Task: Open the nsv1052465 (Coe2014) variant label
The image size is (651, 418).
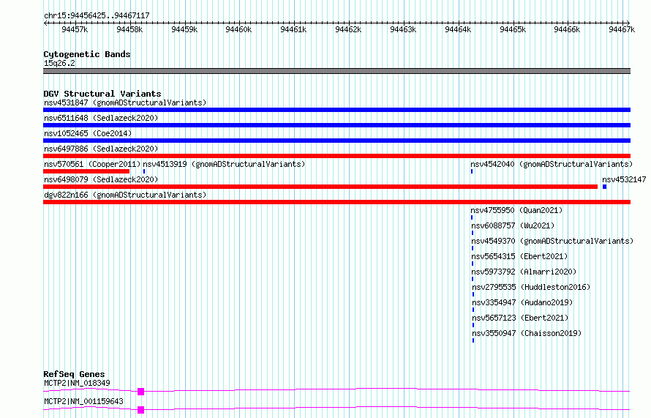Action: tap(88, 133)
